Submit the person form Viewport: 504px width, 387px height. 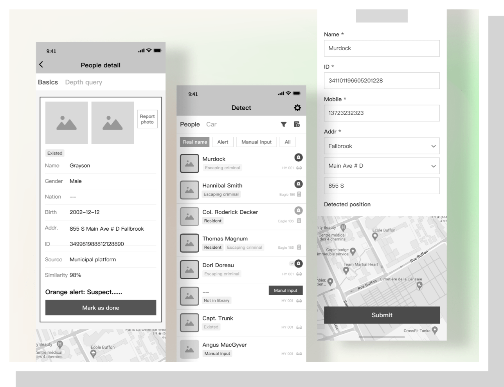coord(382,315)
